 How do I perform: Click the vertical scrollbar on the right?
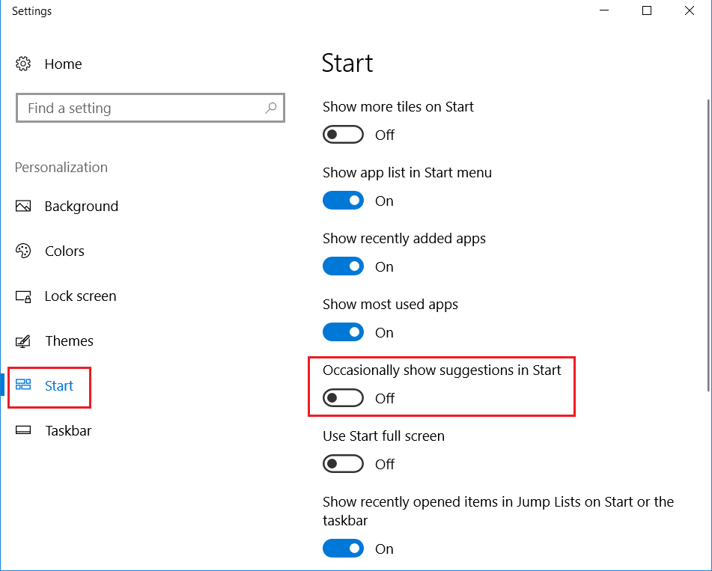[x=708, y=247]
